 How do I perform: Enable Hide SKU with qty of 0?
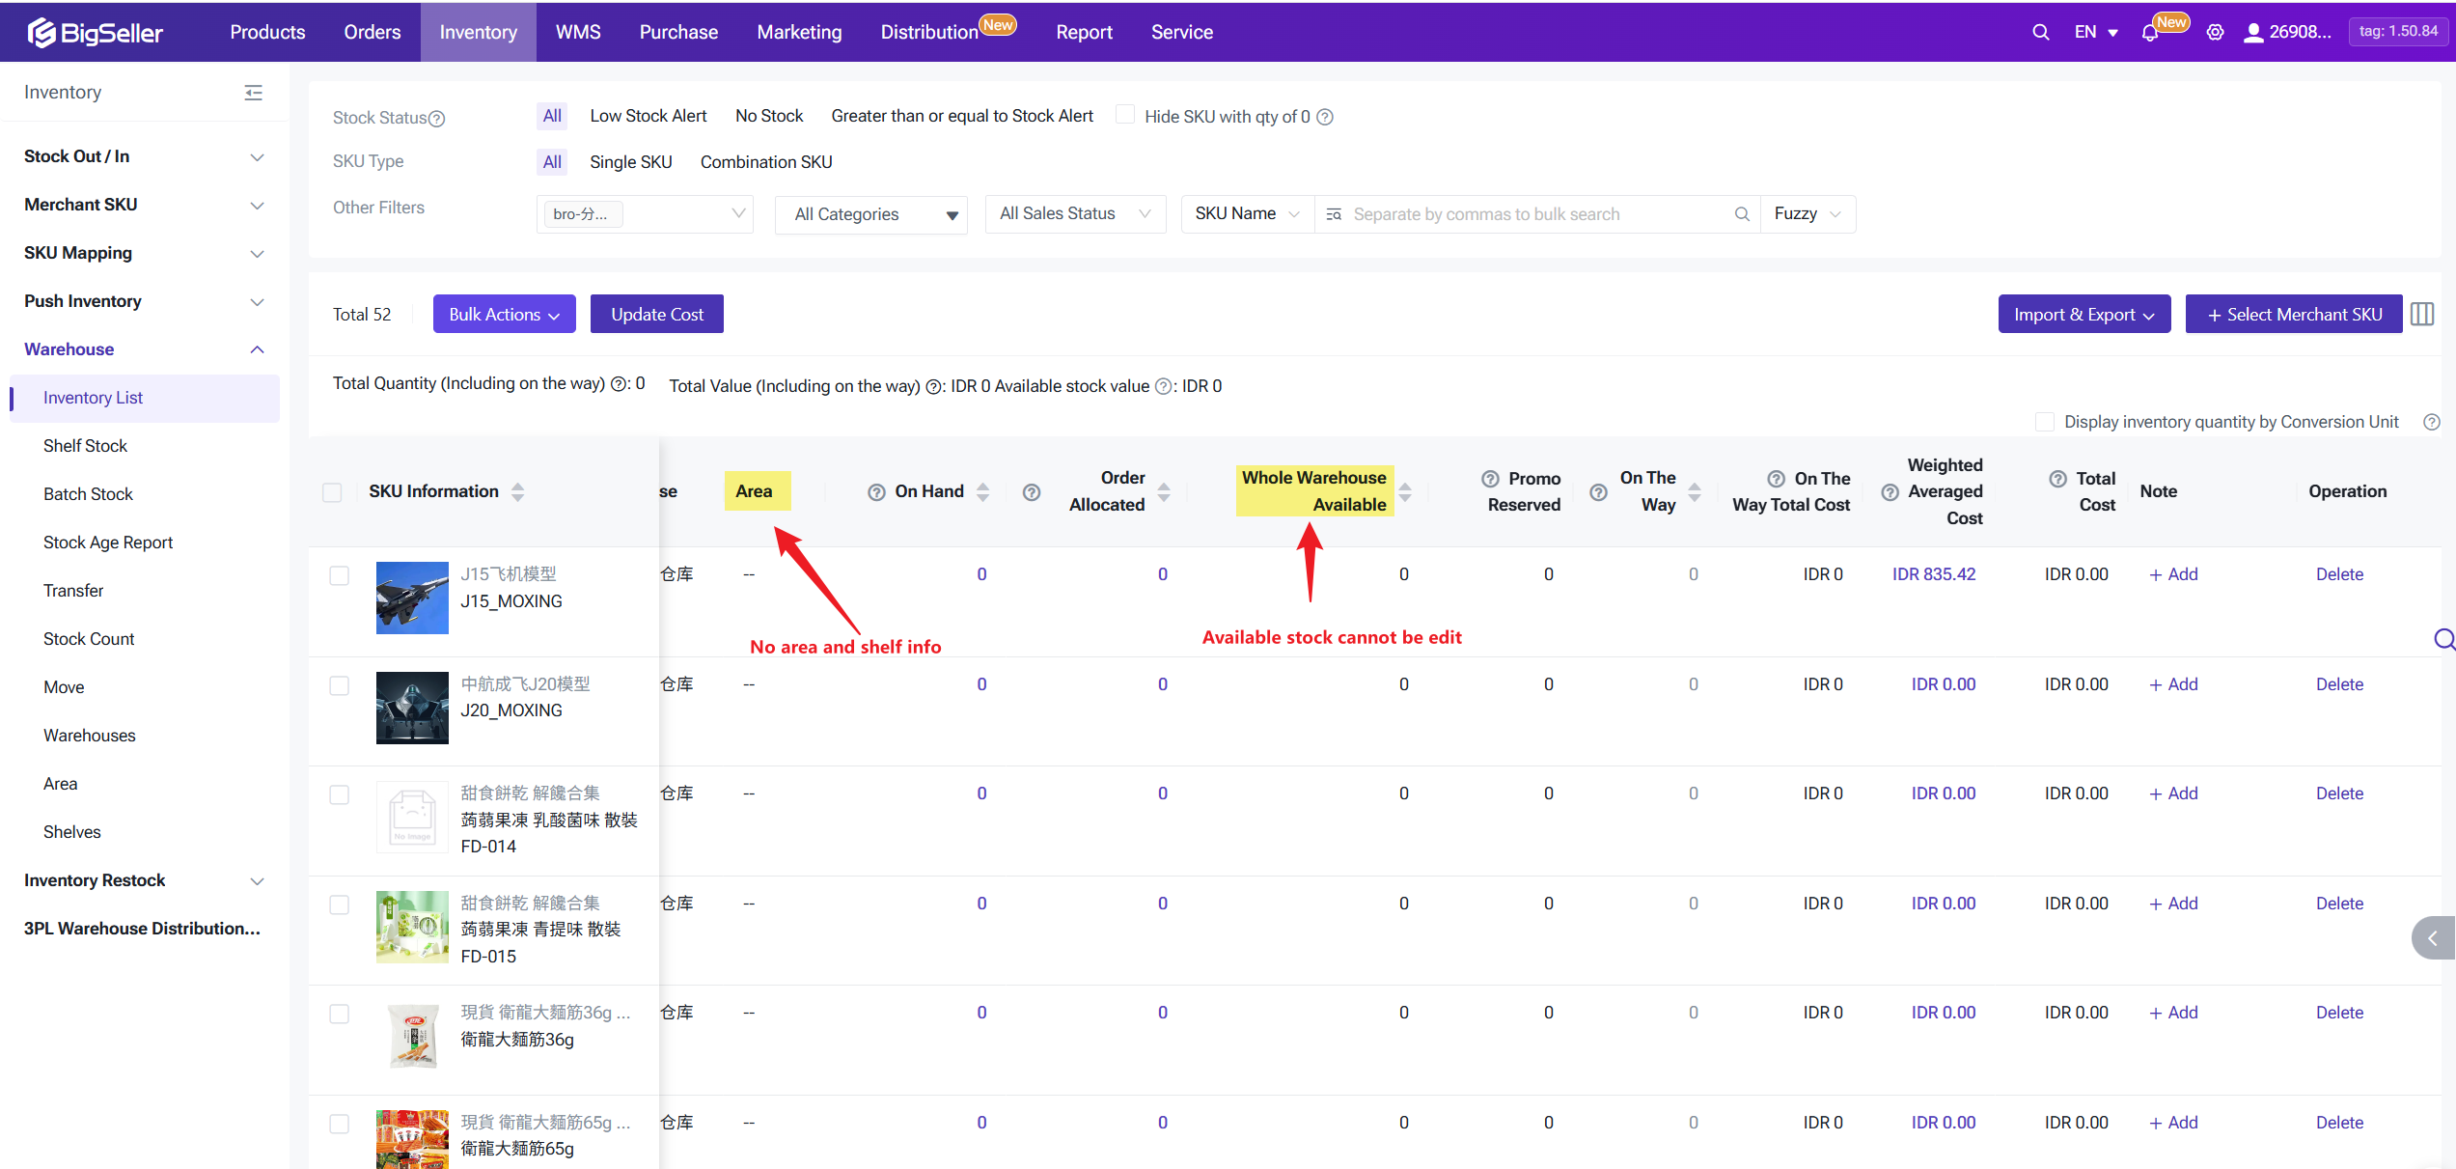pyautogui.click(x=1125, y=115)
